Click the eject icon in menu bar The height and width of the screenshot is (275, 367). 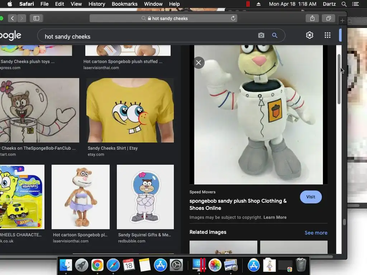coord(259,4)
